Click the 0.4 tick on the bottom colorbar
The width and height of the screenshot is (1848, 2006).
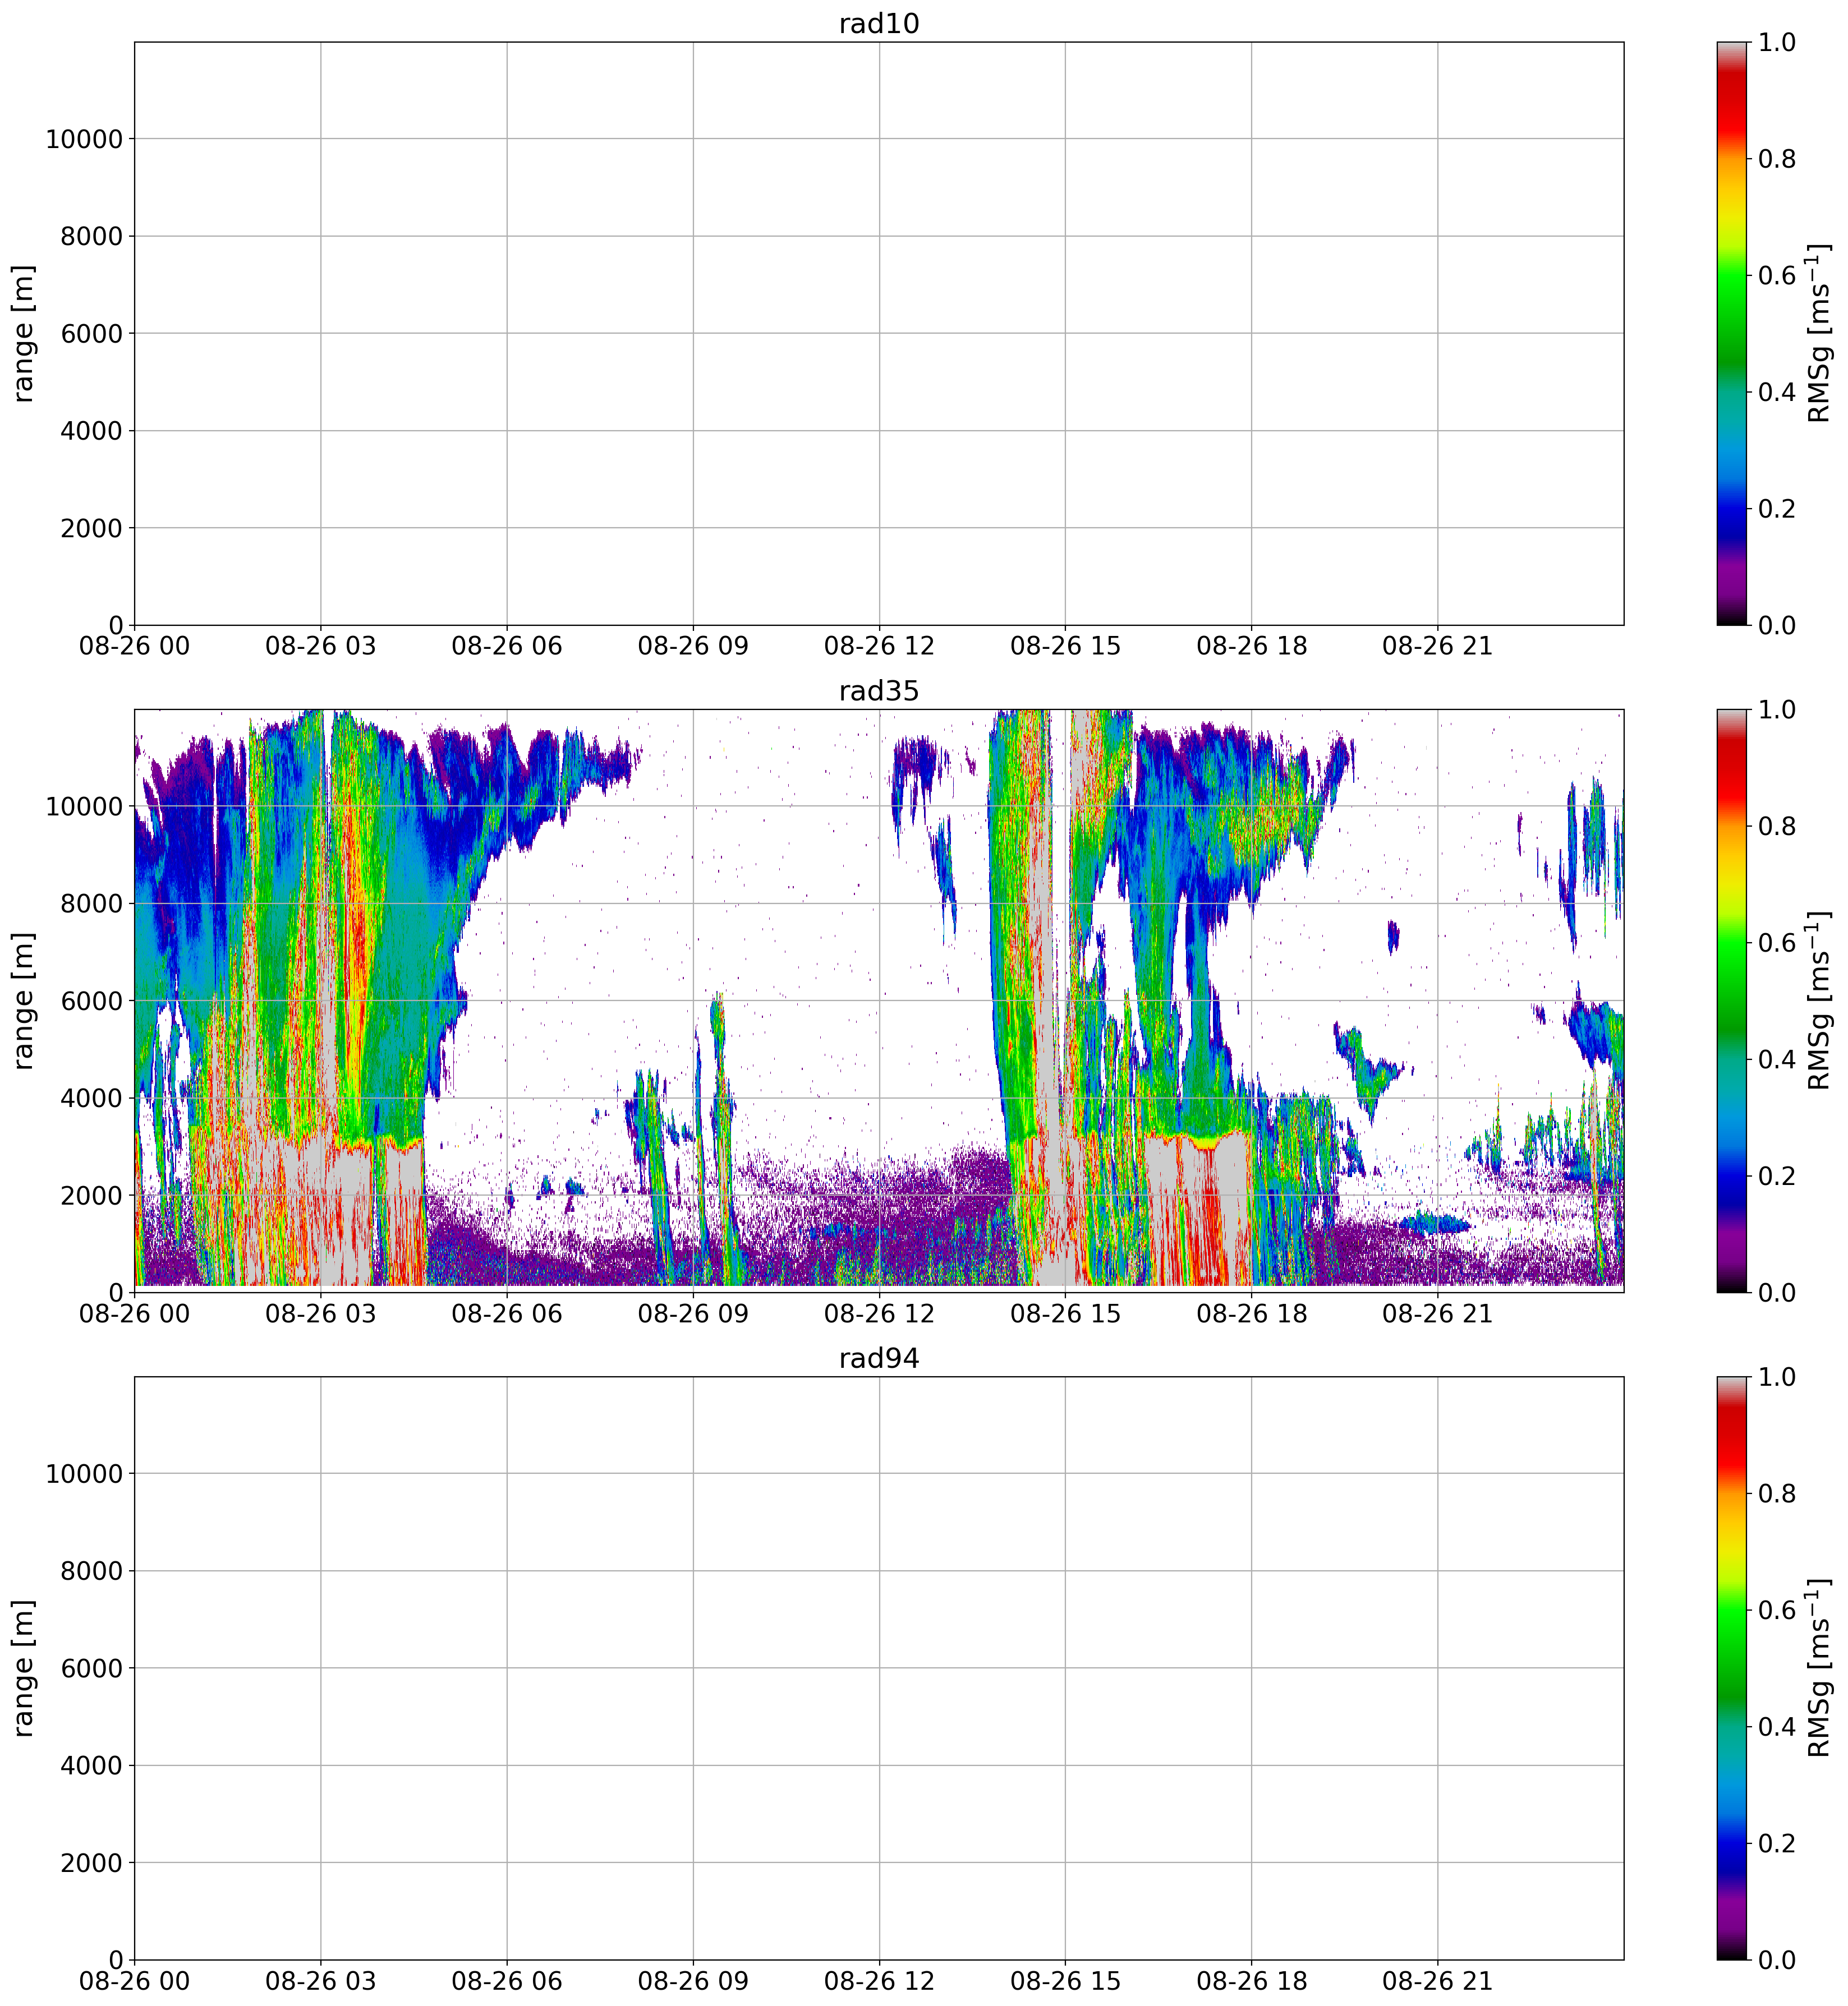tap(1776, 1727)
